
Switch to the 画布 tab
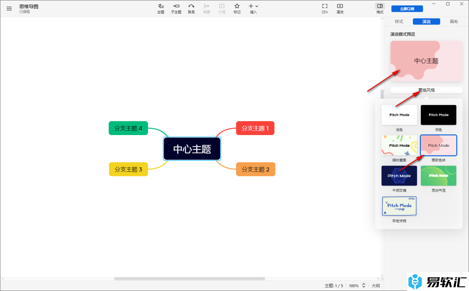(x=454, y=22)
